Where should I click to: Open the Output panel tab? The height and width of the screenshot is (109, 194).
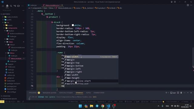(x=49, y=93)
